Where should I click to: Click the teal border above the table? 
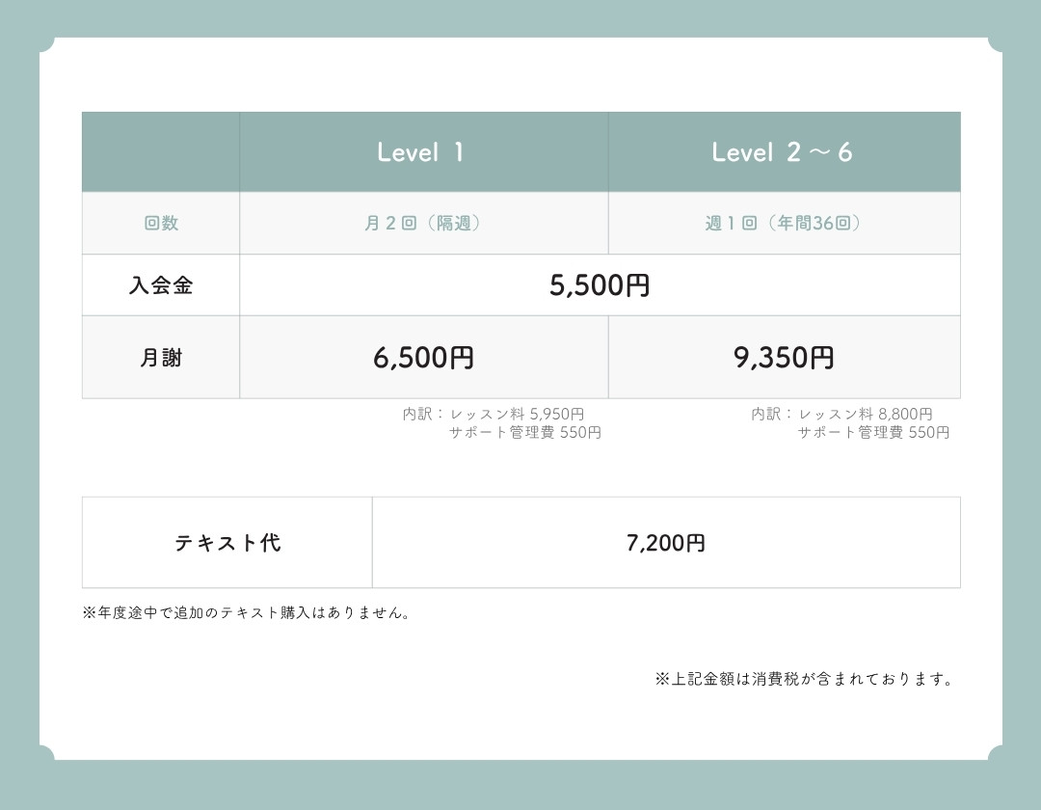[x=520, y=17]
